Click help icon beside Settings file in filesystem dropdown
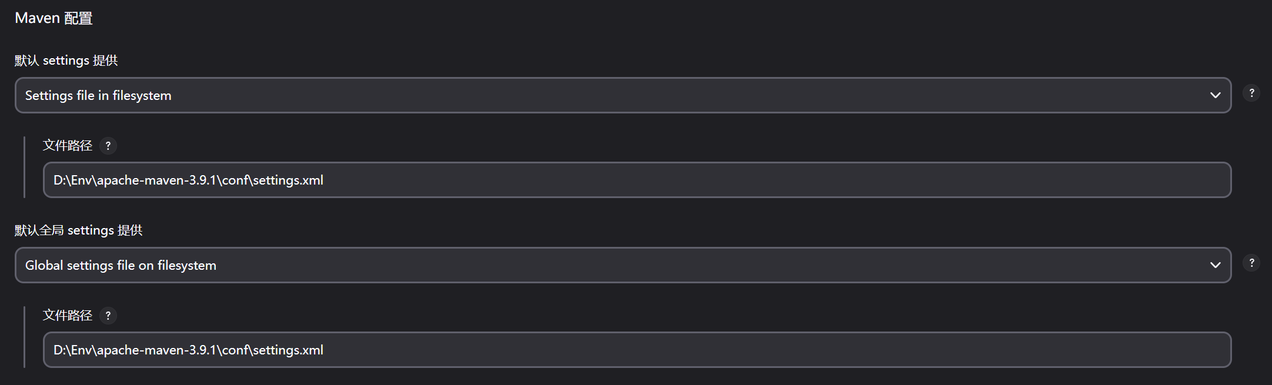Image resolution: width=1272 pixels, height=385 pixels. click(x=1251, y=93)
